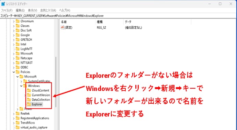The image size is (237, 130).
Task: Expand the Realtek key
Action: point(14,114)
